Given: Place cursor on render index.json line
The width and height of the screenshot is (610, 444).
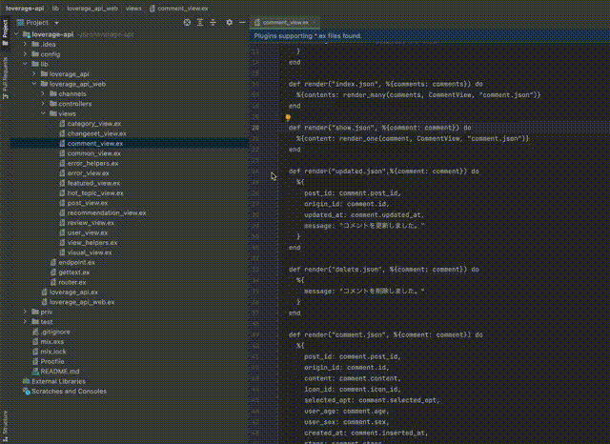Looking at the screenshot, I should 385,84.
